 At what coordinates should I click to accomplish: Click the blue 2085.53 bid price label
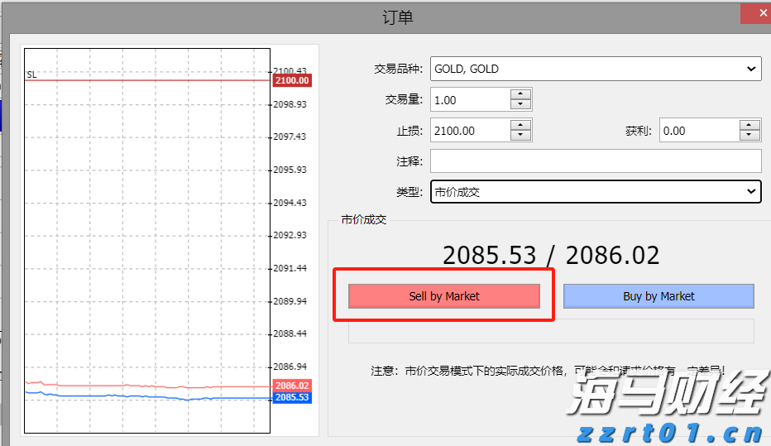pyautogui.click(x=291, y=398)
